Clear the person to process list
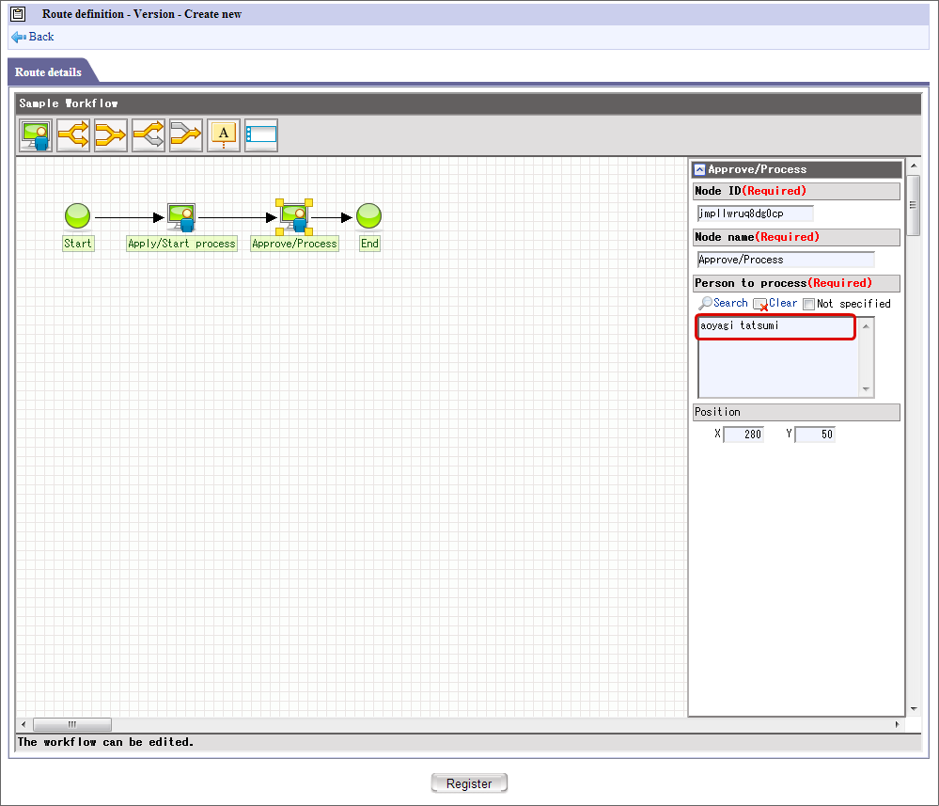 tap(783, 303)
